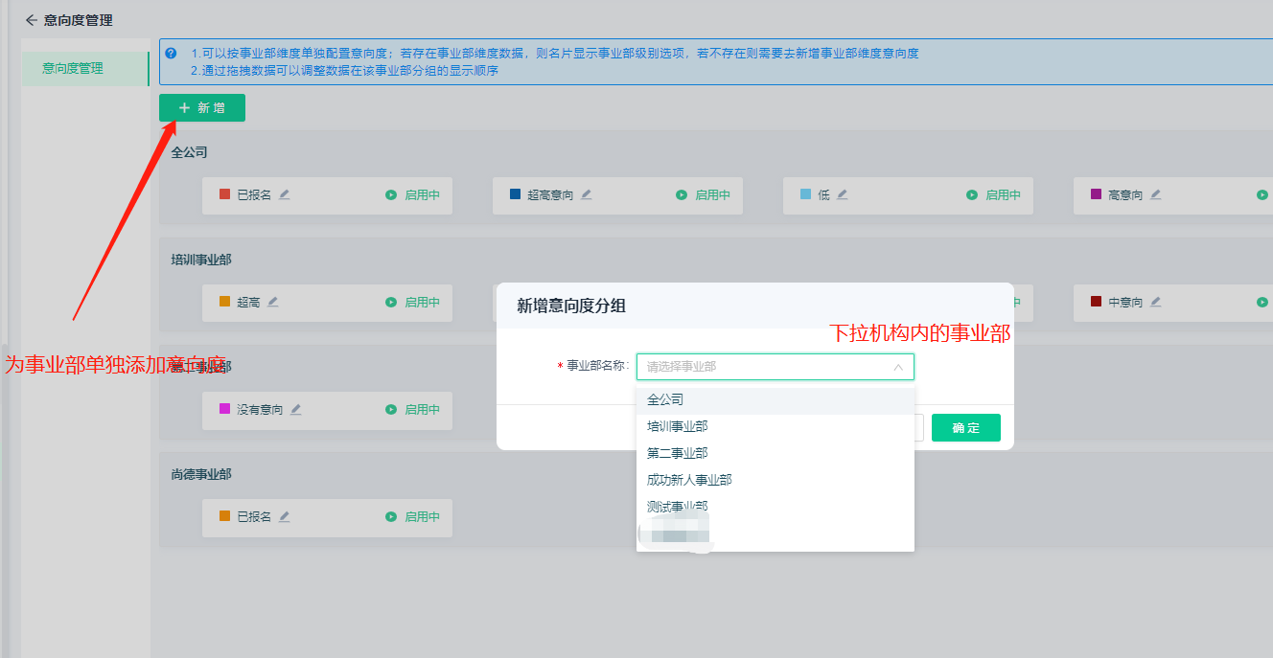Screen dimensions: 1273x658
Task: Edit the 已报名 item under 全公司
Action: [285, 194]
